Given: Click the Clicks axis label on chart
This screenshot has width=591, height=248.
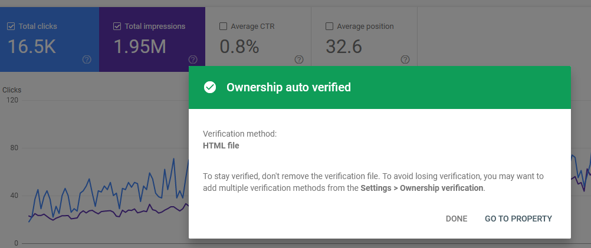Looking at the screenshot, I should coord(12,90).
